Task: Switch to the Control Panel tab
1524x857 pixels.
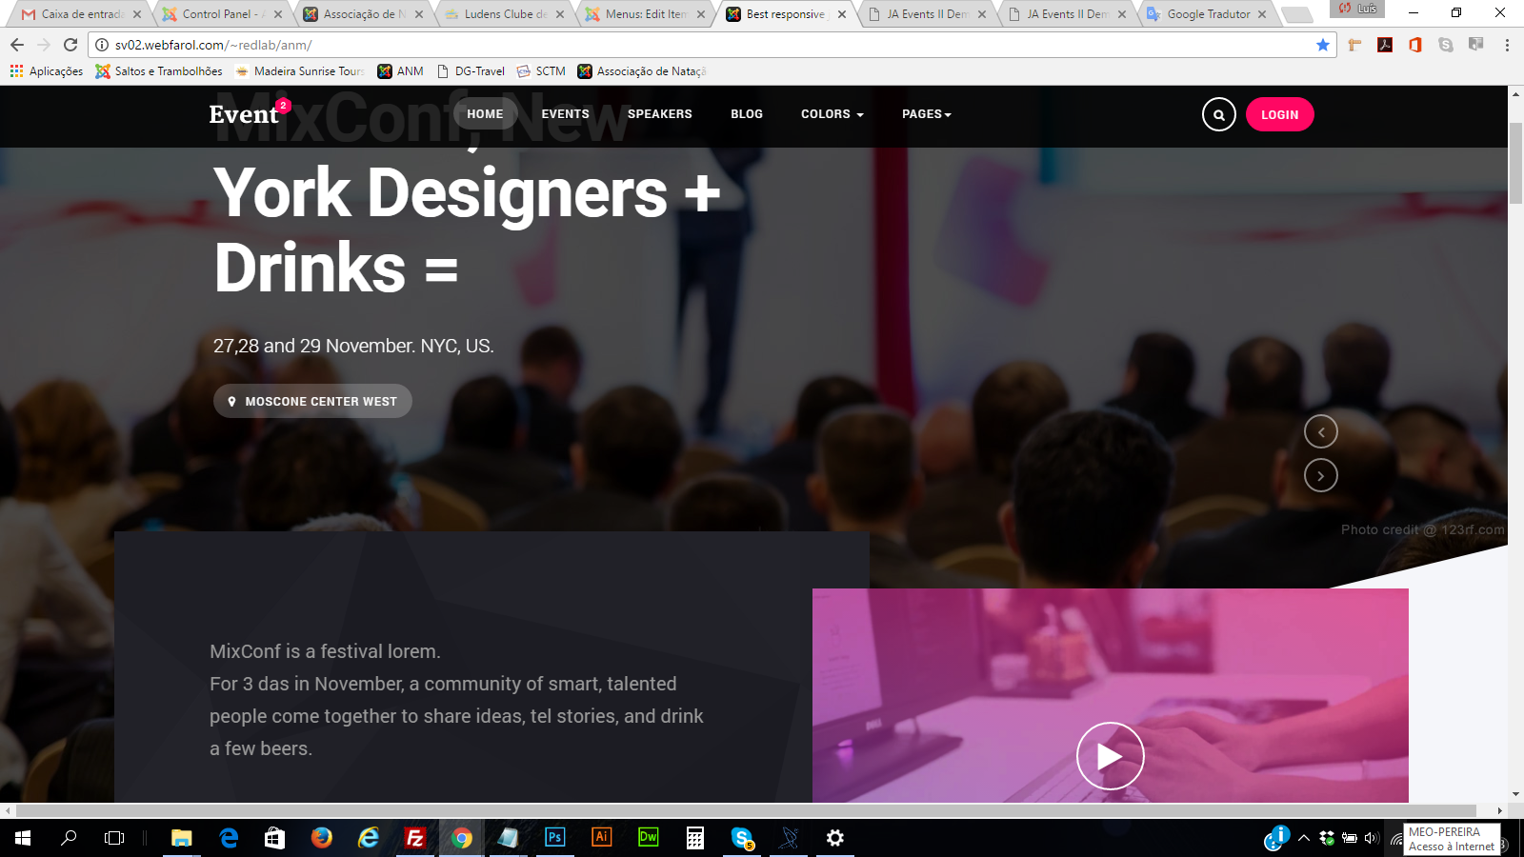Action: (x=222, y=14)
